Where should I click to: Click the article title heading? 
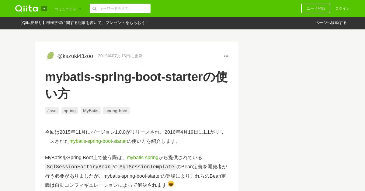coord(136,85)
